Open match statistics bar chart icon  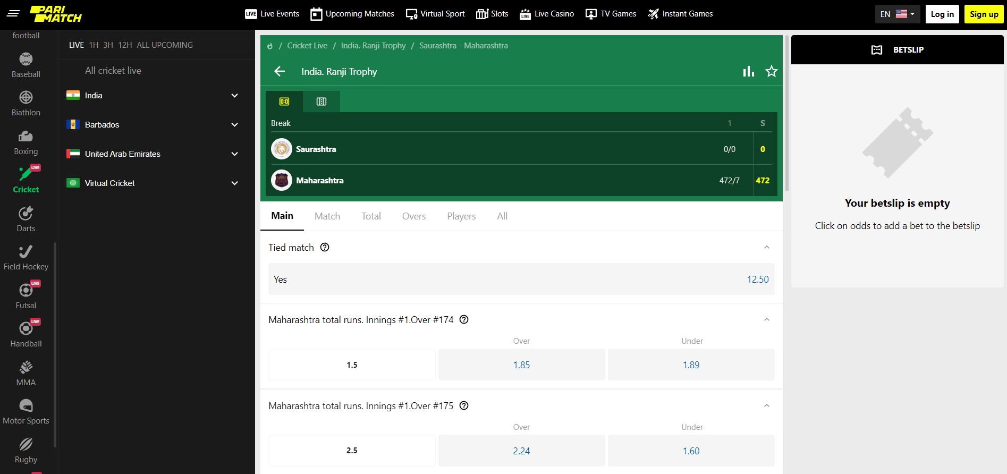click(749, 71)
